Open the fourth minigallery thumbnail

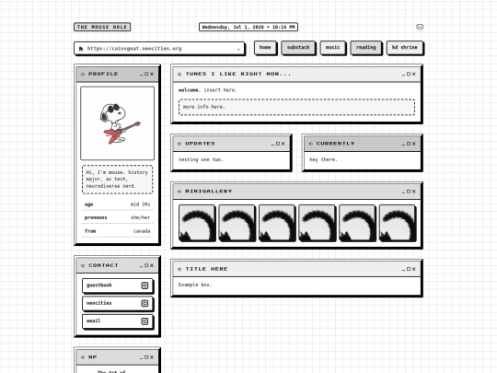(318, 223)
